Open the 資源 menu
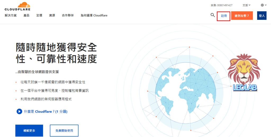Screen dimensions: 271x137 pos(52,15)
